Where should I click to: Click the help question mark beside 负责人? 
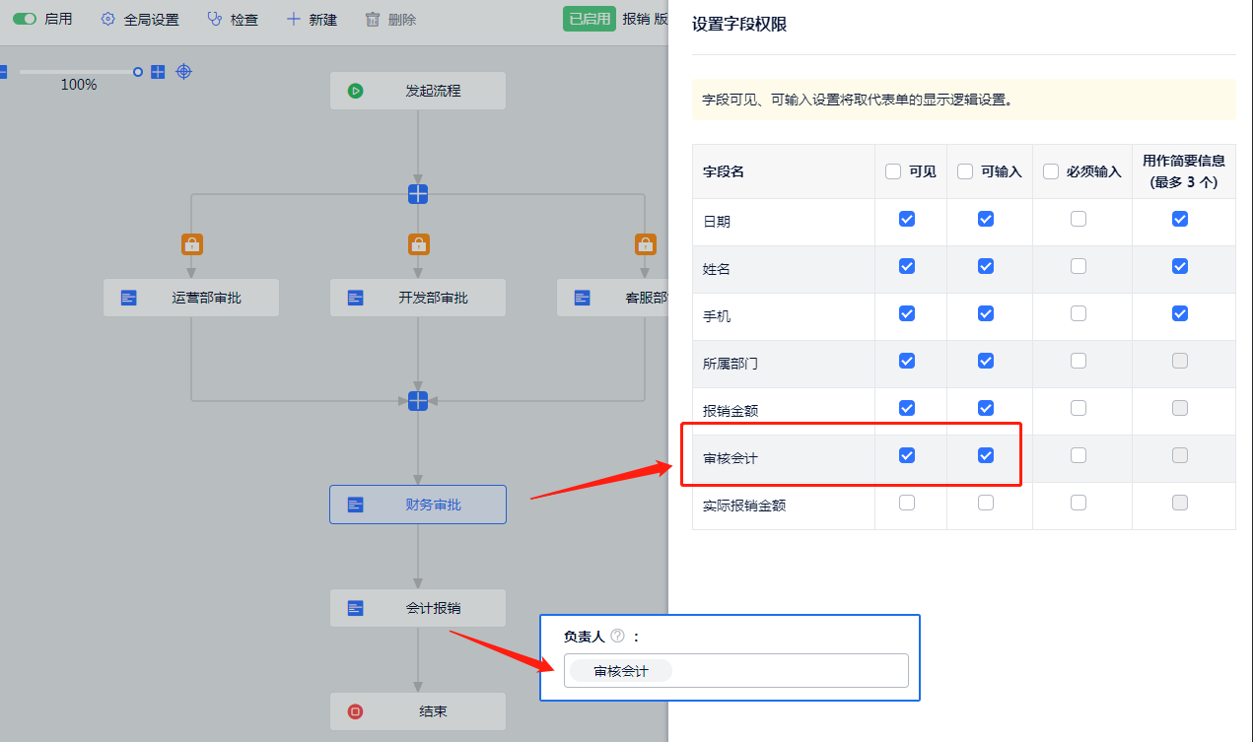(x=618, y=637)
